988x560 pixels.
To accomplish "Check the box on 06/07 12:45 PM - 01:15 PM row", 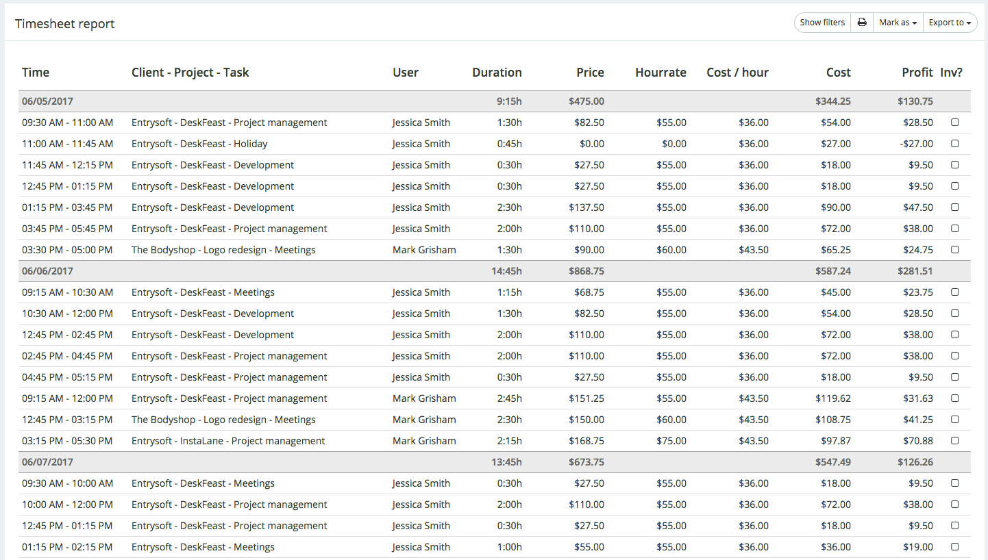I will point(955,526).
